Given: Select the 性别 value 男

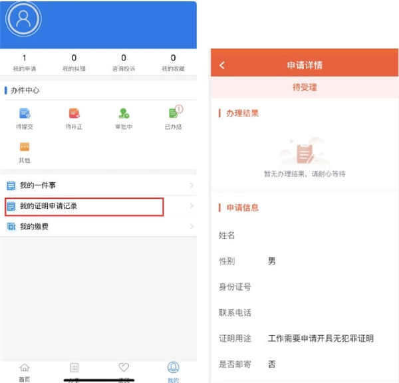Looking at the screenshot, I should pyautogui.click(x=272, y=261).
